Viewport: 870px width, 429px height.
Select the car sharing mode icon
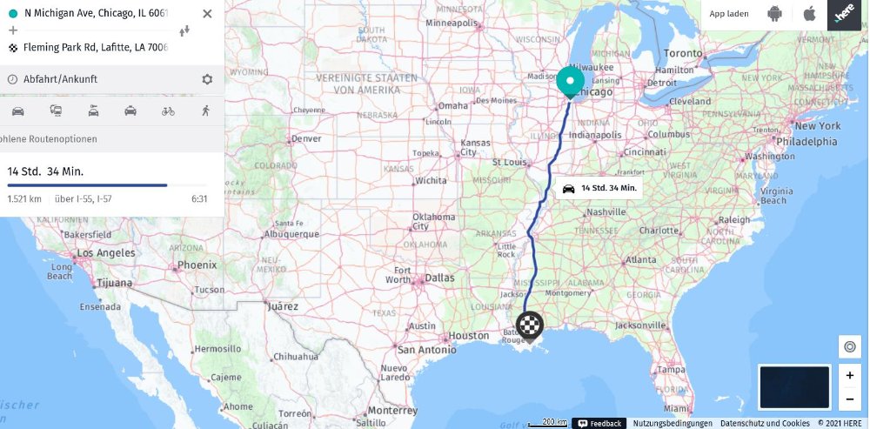pos(93,111)
